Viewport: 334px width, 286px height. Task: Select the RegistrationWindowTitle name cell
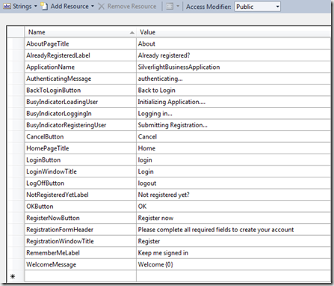click(81, 241)
